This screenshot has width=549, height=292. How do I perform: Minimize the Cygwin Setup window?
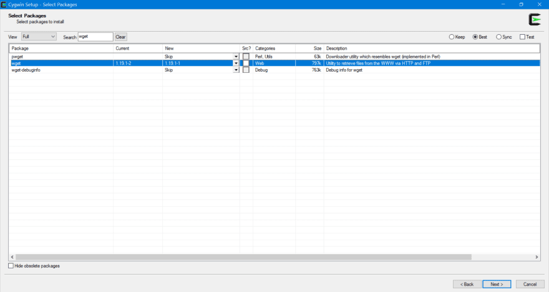[503, 4]
